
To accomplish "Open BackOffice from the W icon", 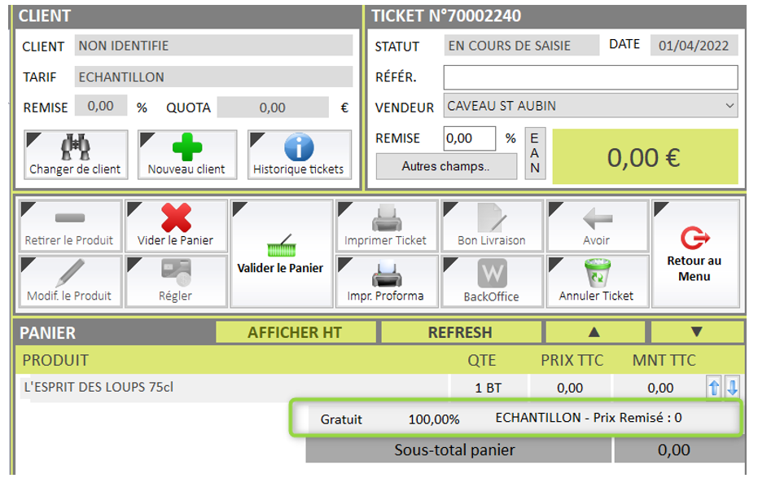I will tap(491, 281).
